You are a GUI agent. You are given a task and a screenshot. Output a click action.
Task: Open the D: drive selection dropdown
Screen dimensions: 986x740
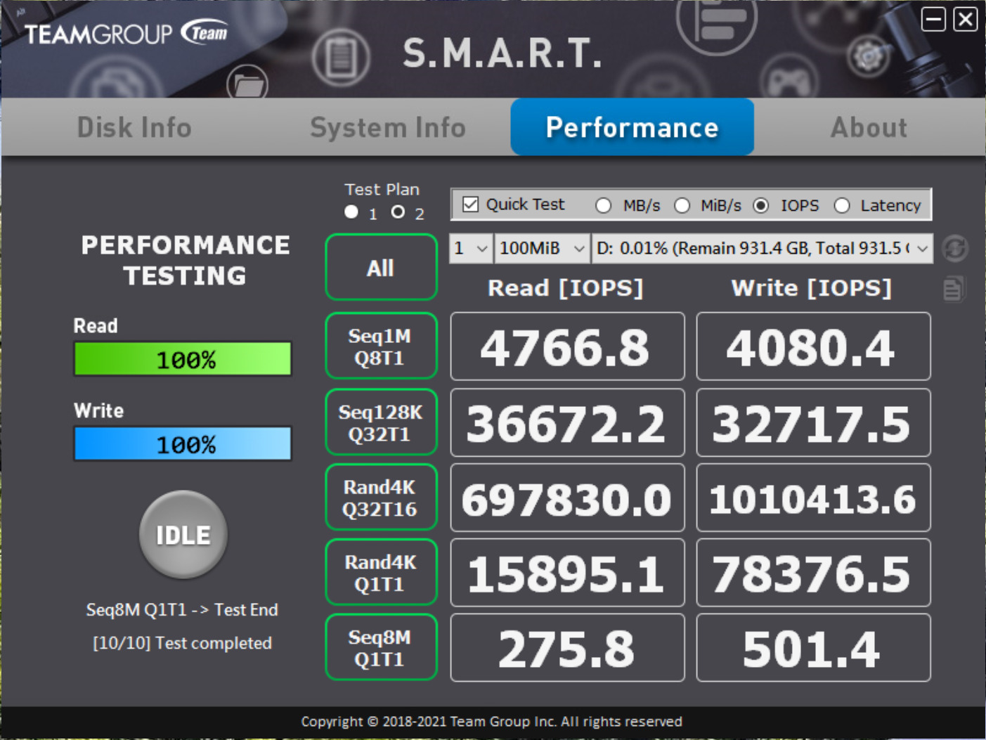762,249
